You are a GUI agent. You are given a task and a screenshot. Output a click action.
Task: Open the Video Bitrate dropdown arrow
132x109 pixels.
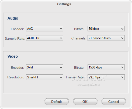(x=122, y=67)
